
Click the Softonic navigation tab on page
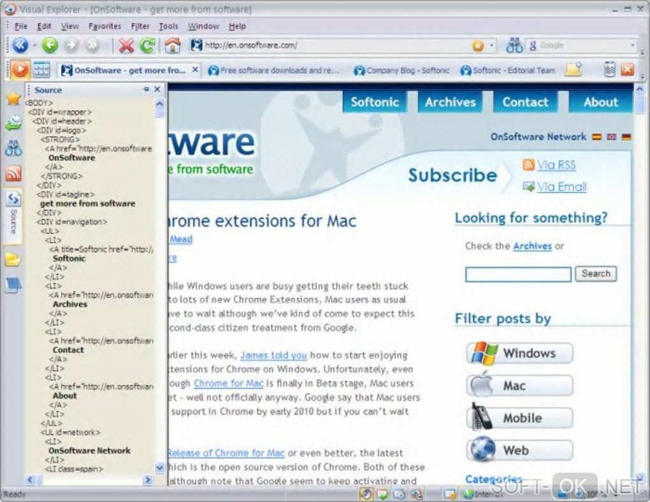tap(375, 102)
